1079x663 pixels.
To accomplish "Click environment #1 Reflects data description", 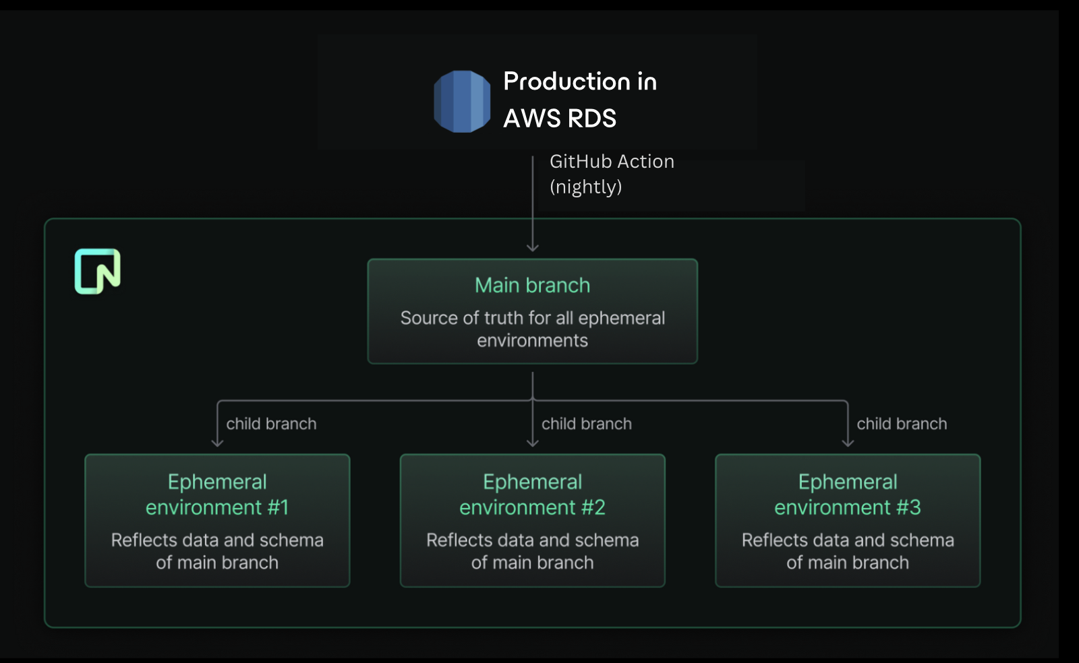I will [217, 551].
